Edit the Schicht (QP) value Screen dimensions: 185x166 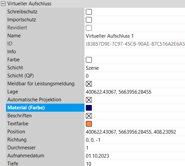pos(135,76)
